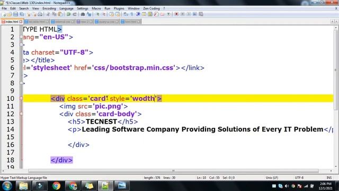Click the volume icon in the system tray
The image size is (339, 191).
click(x=287, y=186)
